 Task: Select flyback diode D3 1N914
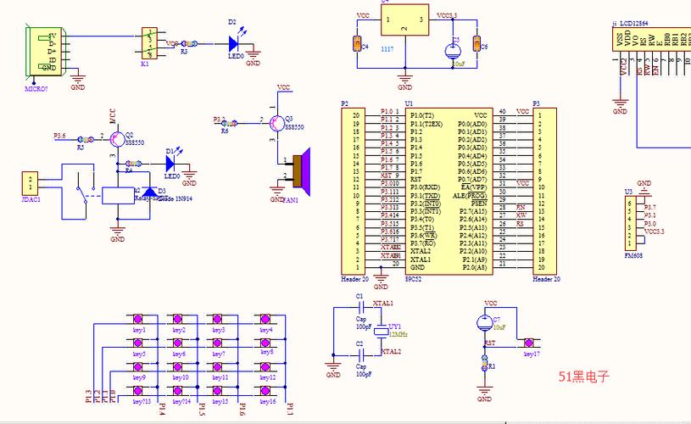[149, 192]
